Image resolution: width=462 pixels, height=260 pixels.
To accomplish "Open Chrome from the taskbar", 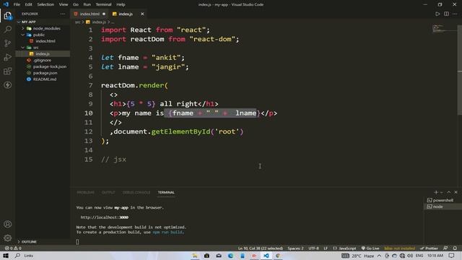I will point(278,256).
